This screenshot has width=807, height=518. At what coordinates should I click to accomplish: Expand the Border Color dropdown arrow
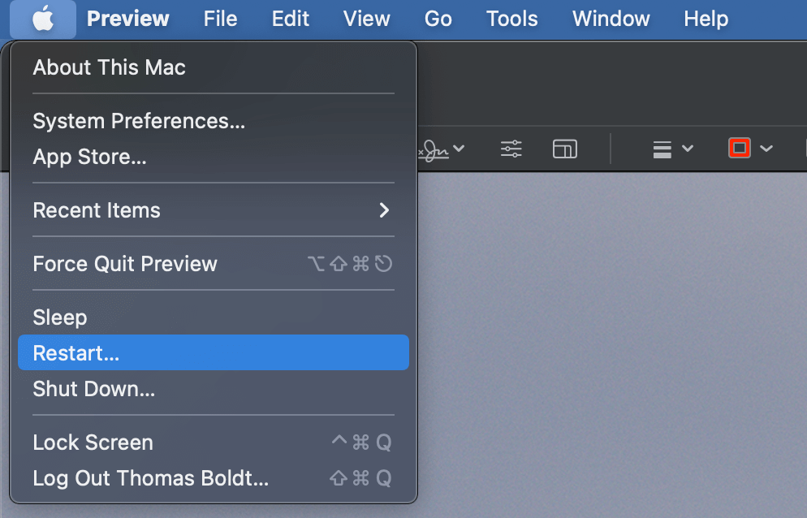tap(766, 149)
